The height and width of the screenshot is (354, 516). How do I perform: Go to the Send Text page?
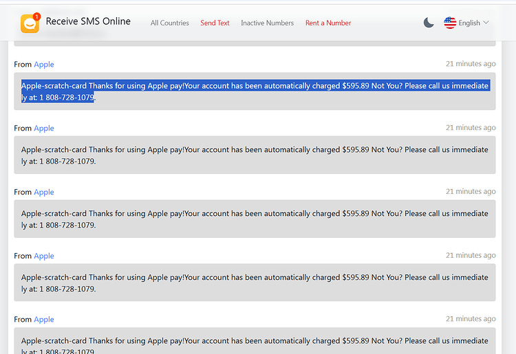(215, 23)
